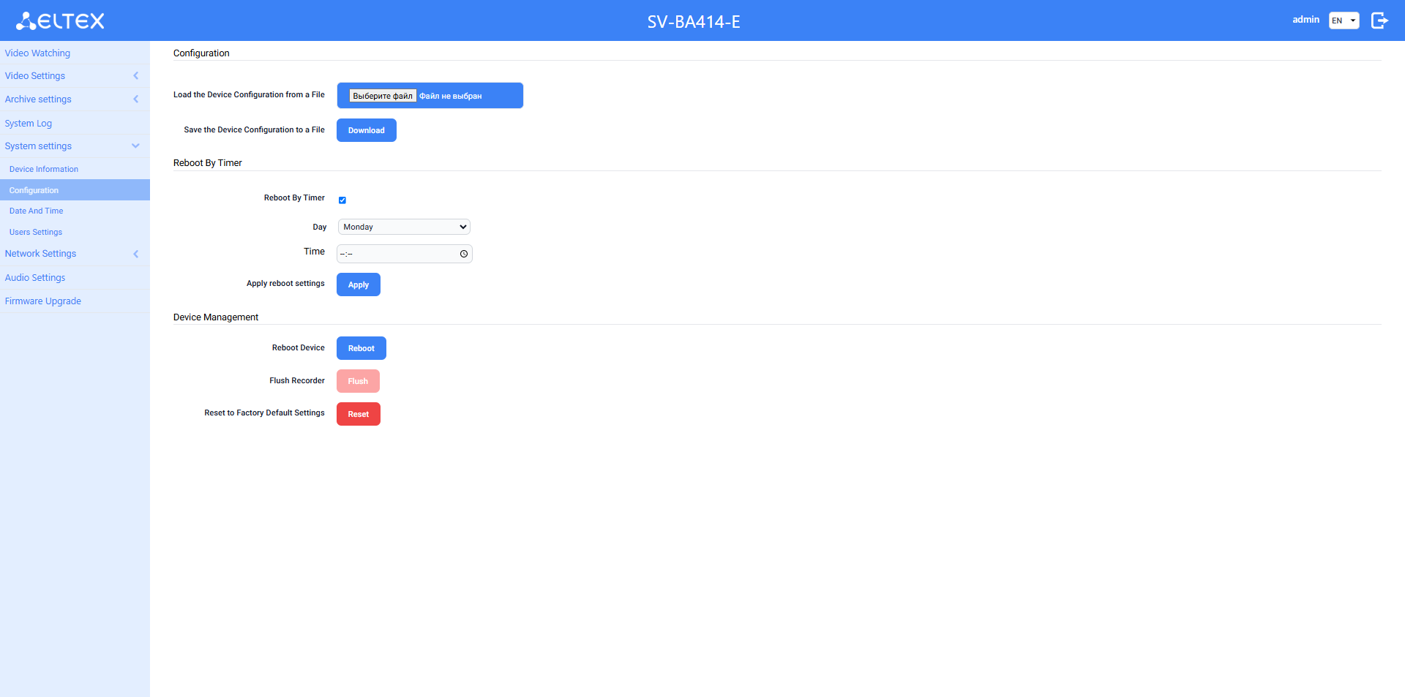
Task: Collapse System settings chevron
Action: [x=135, y=146]
